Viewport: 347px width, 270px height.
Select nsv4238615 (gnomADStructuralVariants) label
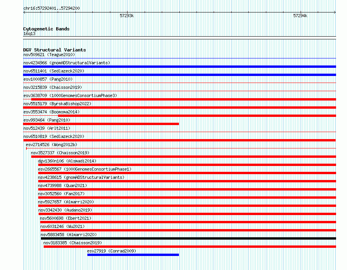pos(81,177)
